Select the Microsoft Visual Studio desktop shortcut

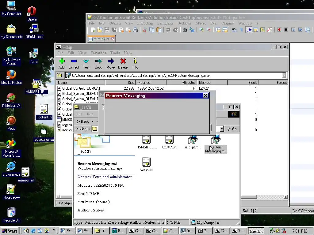click(11, 148)
